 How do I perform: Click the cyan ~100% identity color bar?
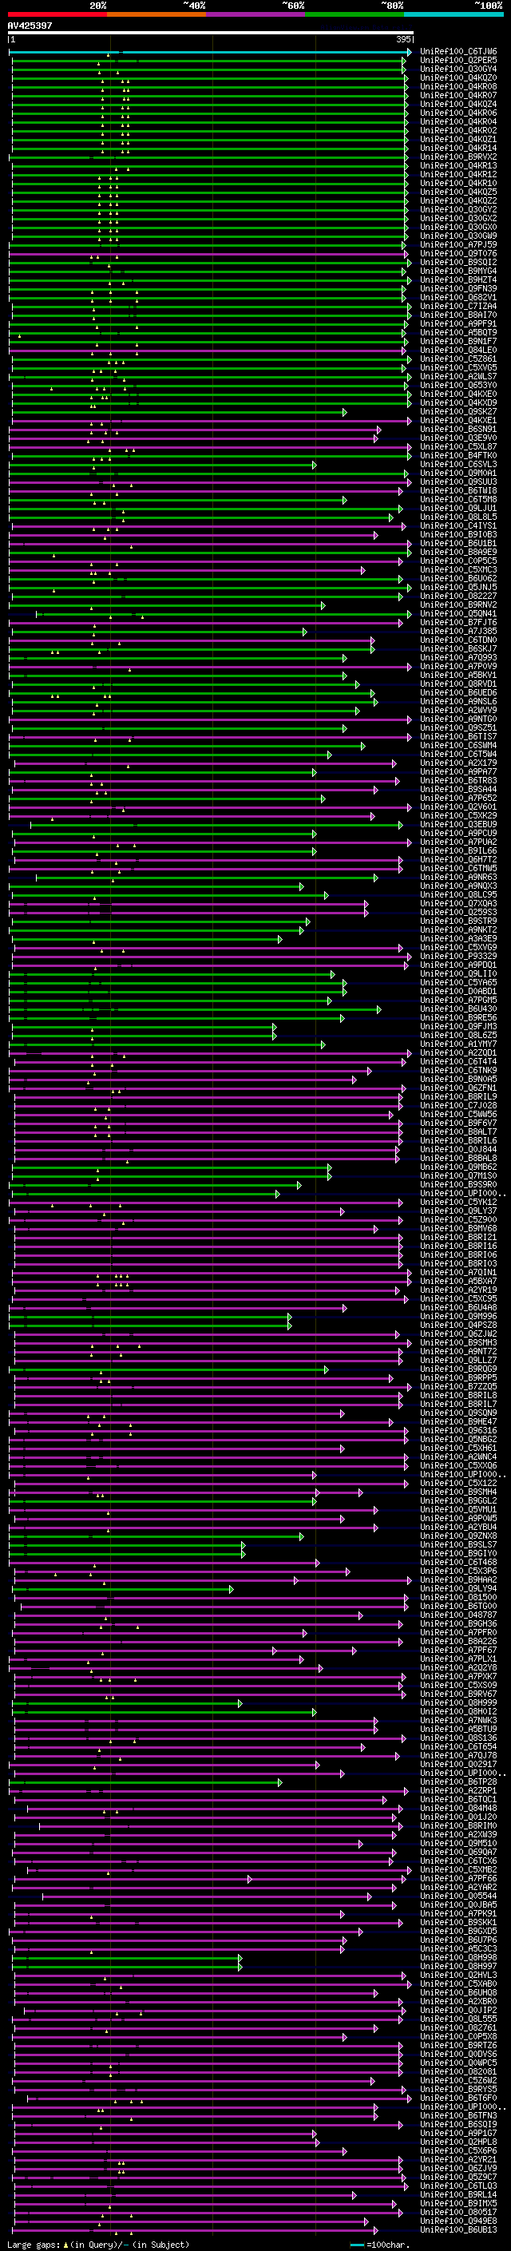pyautogui.click(x=454, y=15)
